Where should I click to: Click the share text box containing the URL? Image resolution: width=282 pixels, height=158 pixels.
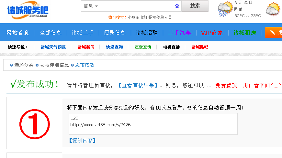tap(153, 124)
